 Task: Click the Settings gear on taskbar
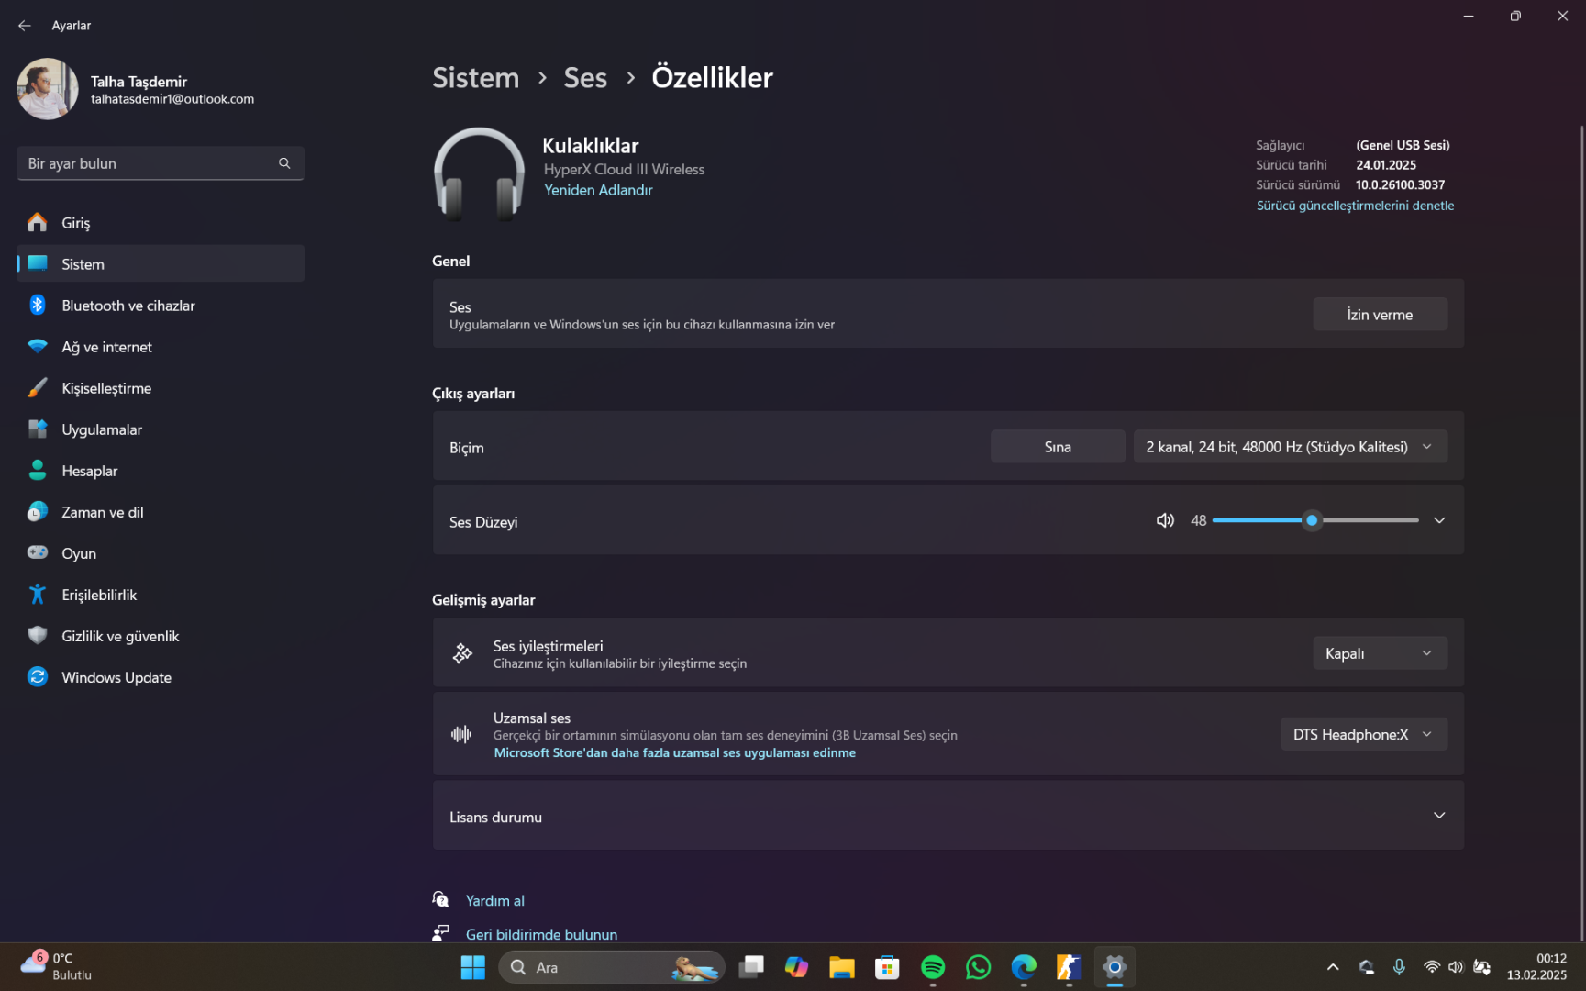click(x=1115, y=967)
